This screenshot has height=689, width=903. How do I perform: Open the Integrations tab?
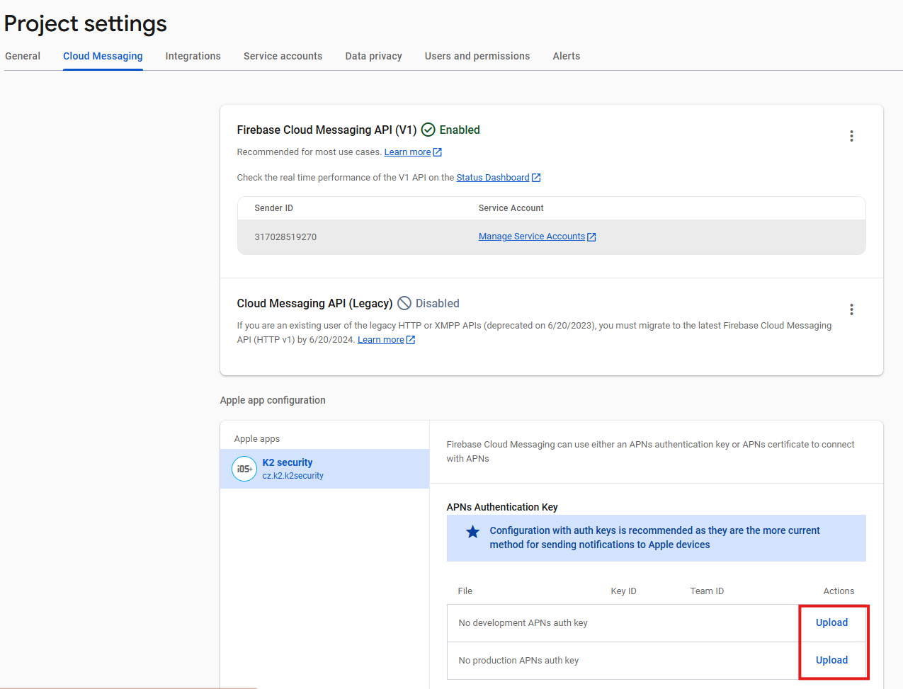pos(193,56)
